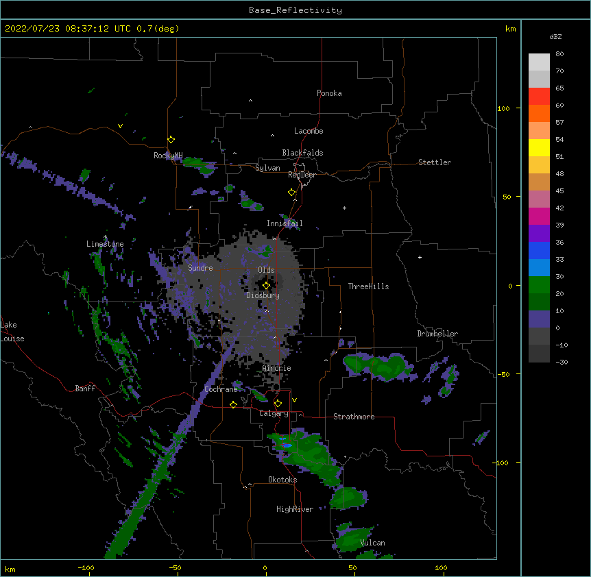The width and height of the screenshot is (591, 577).
Task: Select the Airdrie label
Action: point(277,368)
